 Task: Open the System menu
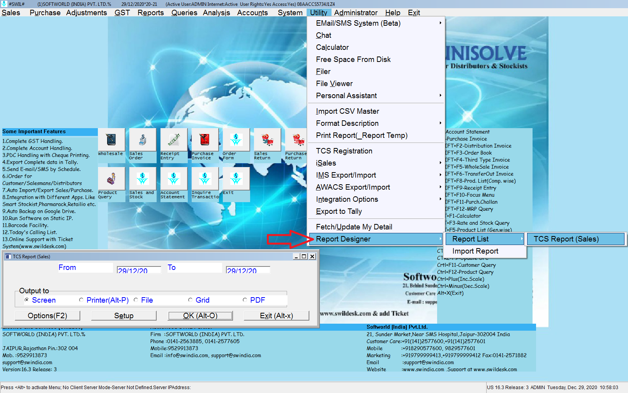tap(290, 12)
